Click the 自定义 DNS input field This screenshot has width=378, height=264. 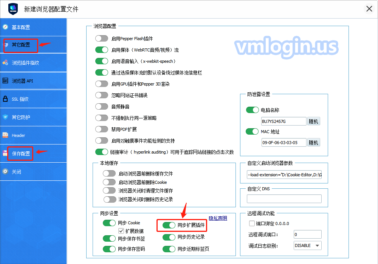tap(284, 199)
